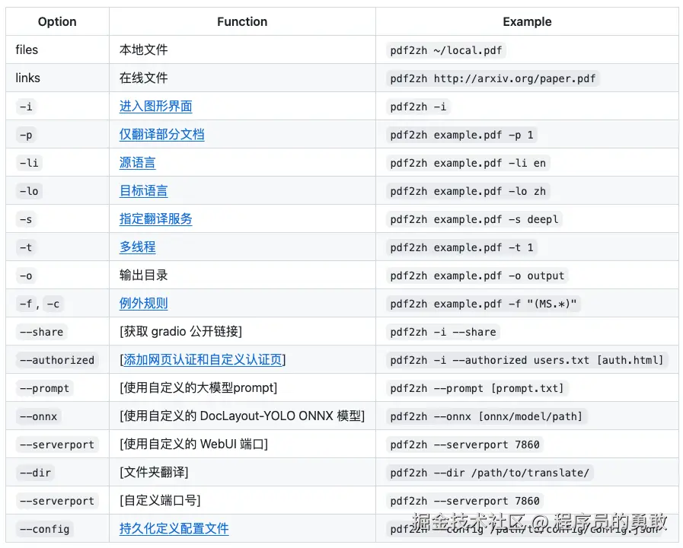Open the 进入图形界面 documentation link
Image resolution: width=683 pixels, height=548 pixels.
[x=155, y=107]
